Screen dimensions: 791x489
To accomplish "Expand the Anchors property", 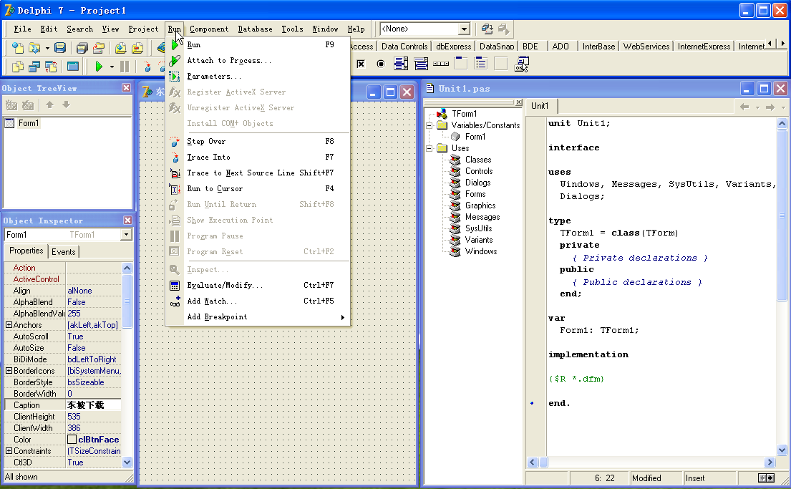I will (x=9, y=325).
